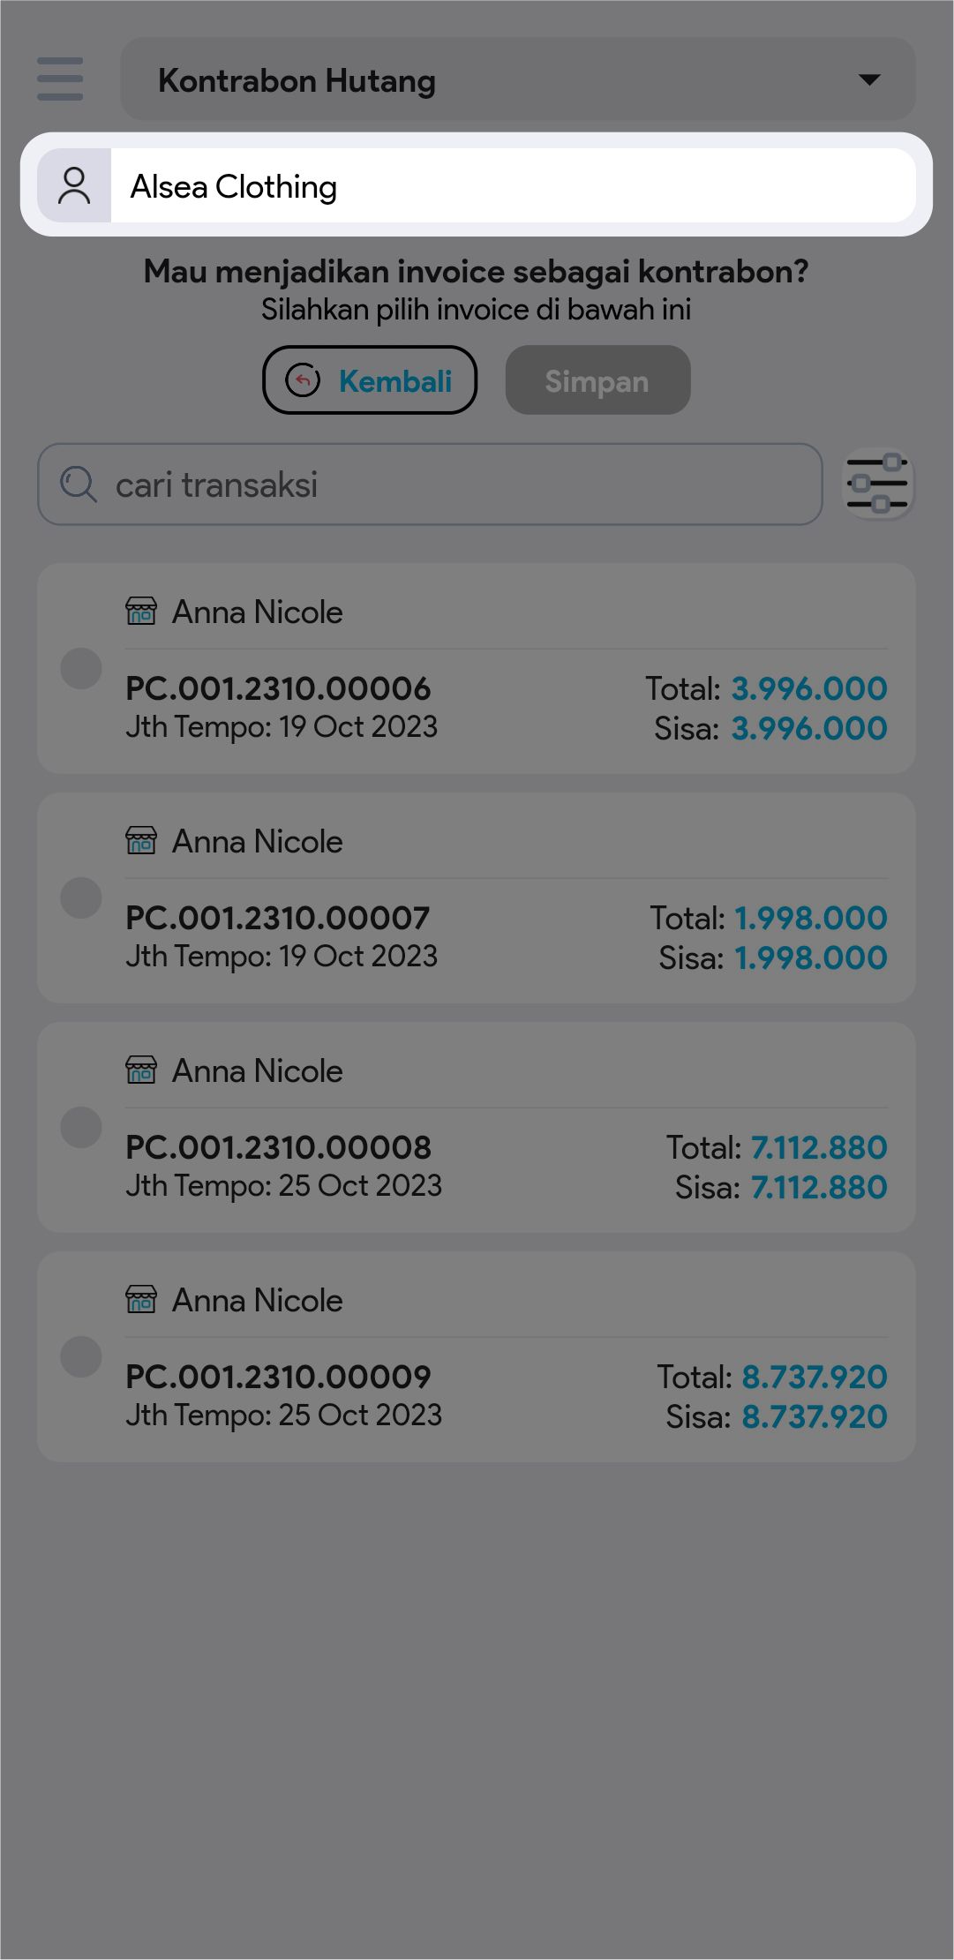Click the Kontrabon Hutang title

pyautogui.click(x=297, y=80)
